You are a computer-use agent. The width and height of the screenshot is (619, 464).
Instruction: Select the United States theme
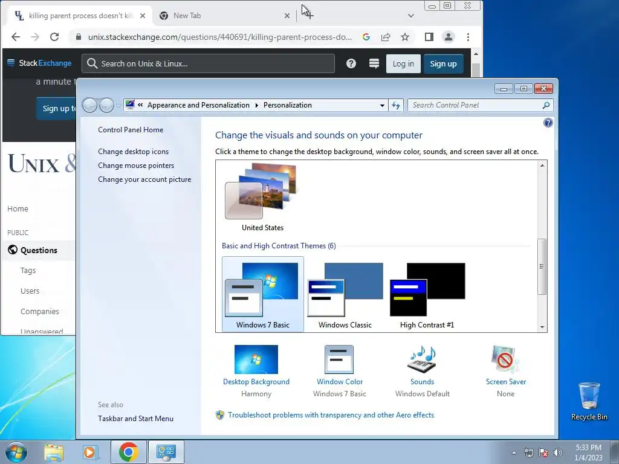click(262, 198)
